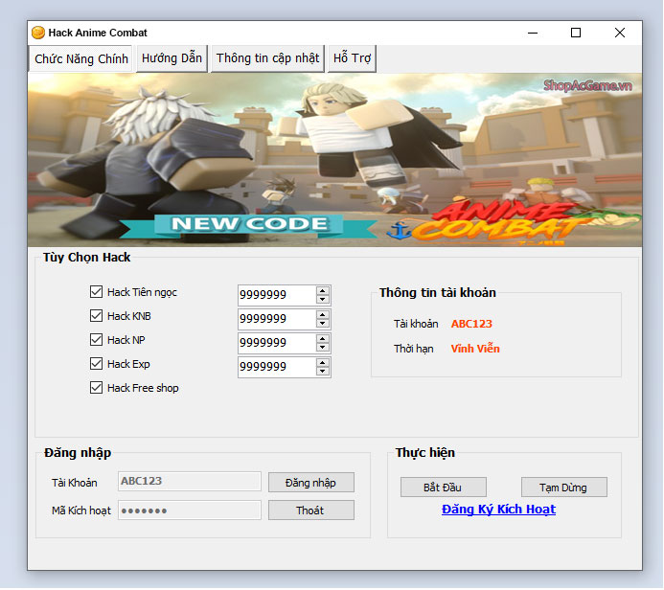664x590 pixels.
Task: Decrease the Hack Exp value with down arrow
Action: [x=323, y=372]
